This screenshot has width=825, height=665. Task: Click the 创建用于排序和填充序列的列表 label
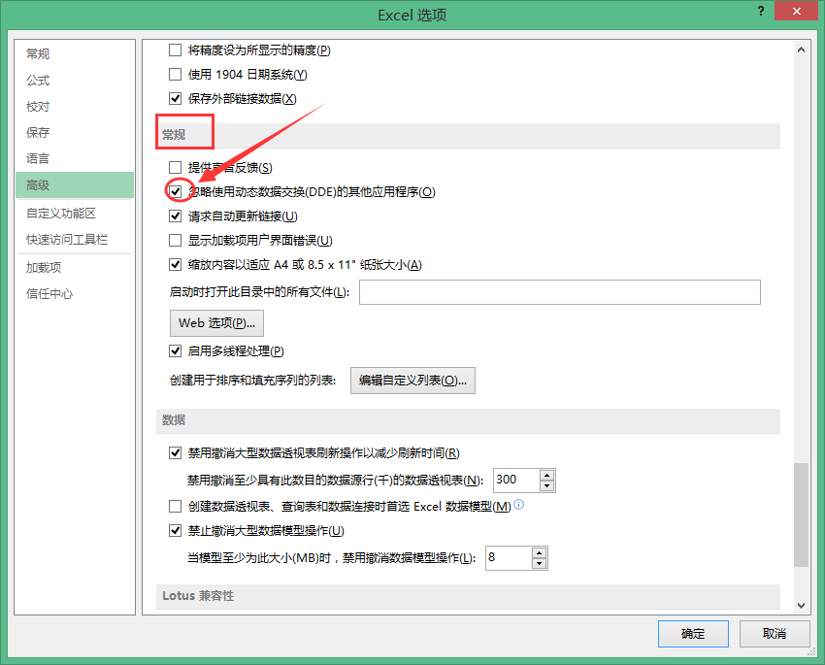[x=252, y=380]
